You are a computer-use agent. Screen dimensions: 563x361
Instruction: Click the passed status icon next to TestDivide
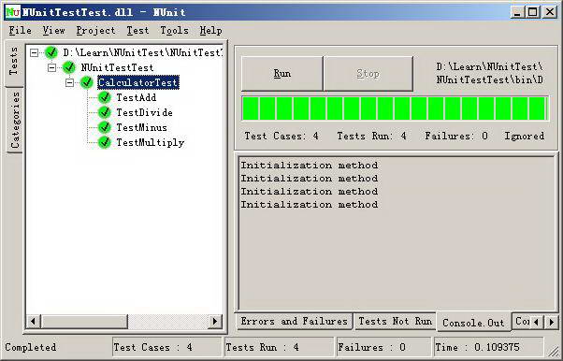click(x=104, y=112)
